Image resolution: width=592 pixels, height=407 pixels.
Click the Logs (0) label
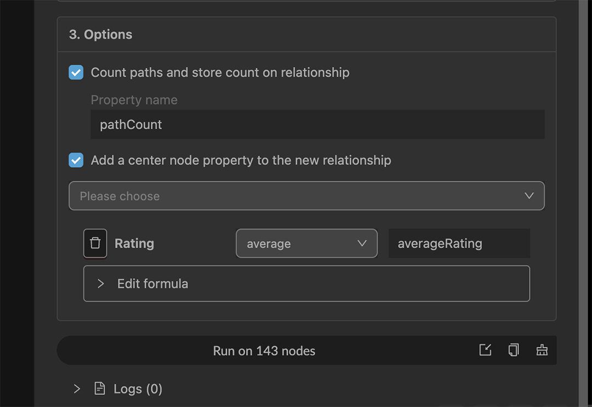138,389
